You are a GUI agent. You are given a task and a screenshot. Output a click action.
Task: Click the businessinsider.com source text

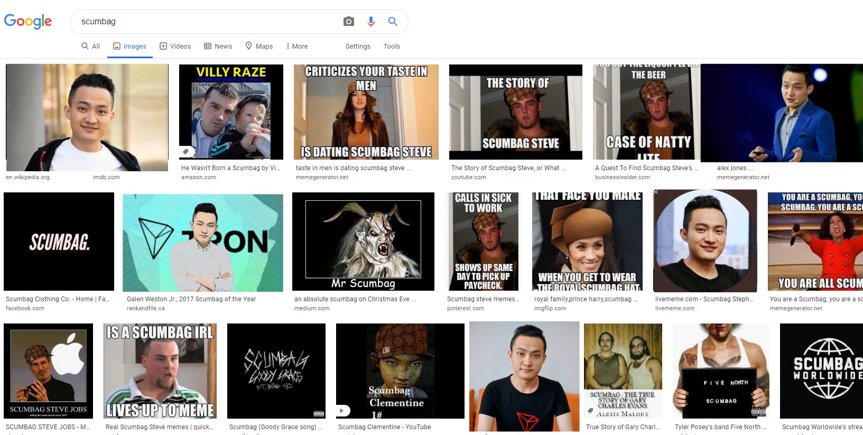tap(623, 177)
